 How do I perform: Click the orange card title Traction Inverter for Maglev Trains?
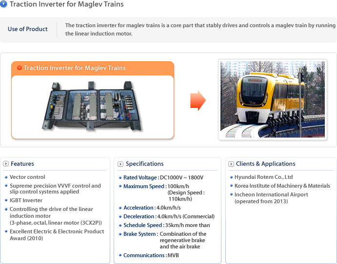pyautogui.click(x=75, y=68)
